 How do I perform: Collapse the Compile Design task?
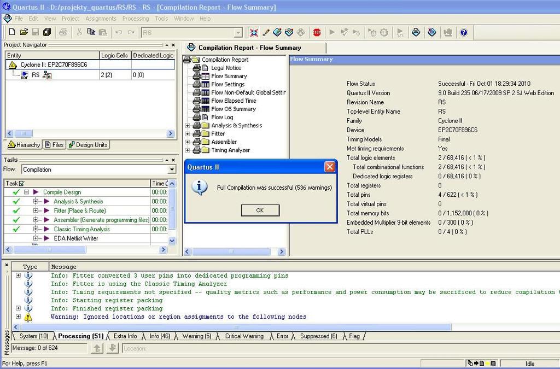26,192
